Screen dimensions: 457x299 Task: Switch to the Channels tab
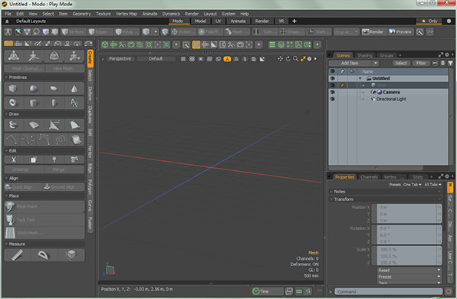(369, 177)
